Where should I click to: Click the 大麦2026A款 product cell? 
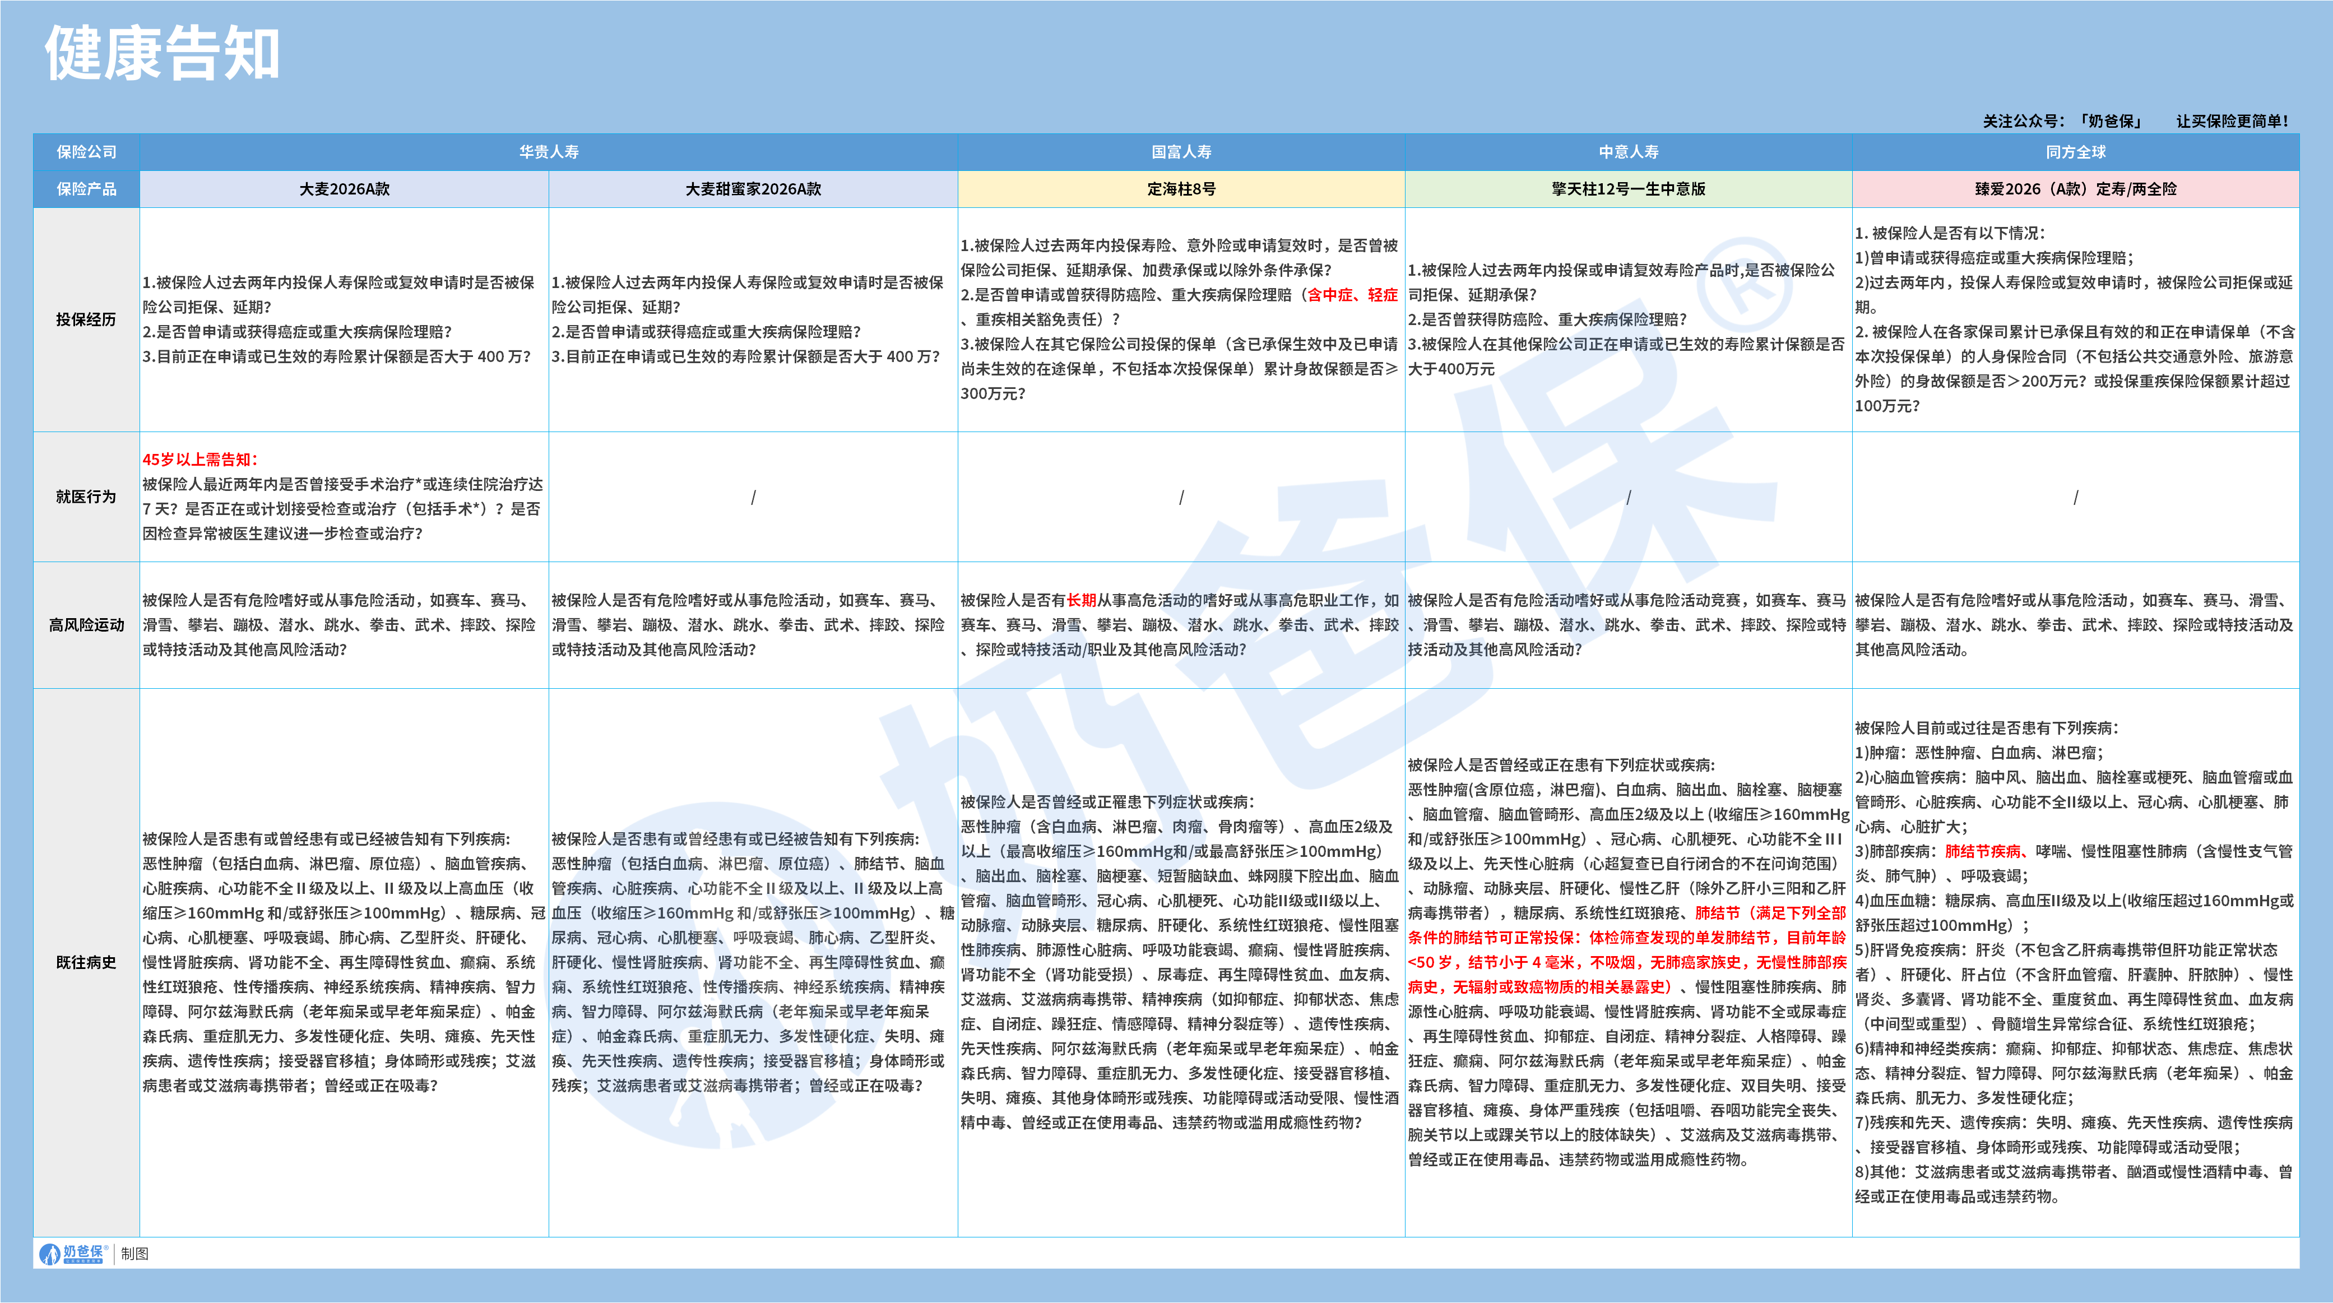(344, 189)
